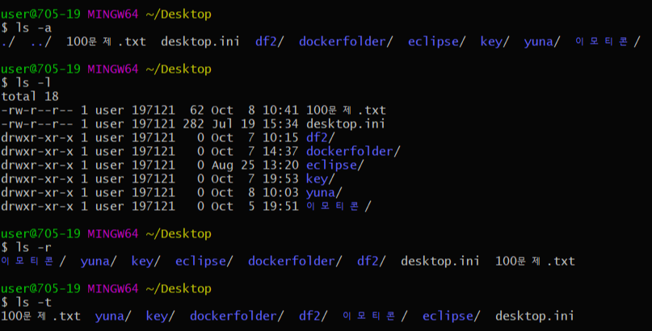Click the time '10:03' on yuna row

coord(280,192)
